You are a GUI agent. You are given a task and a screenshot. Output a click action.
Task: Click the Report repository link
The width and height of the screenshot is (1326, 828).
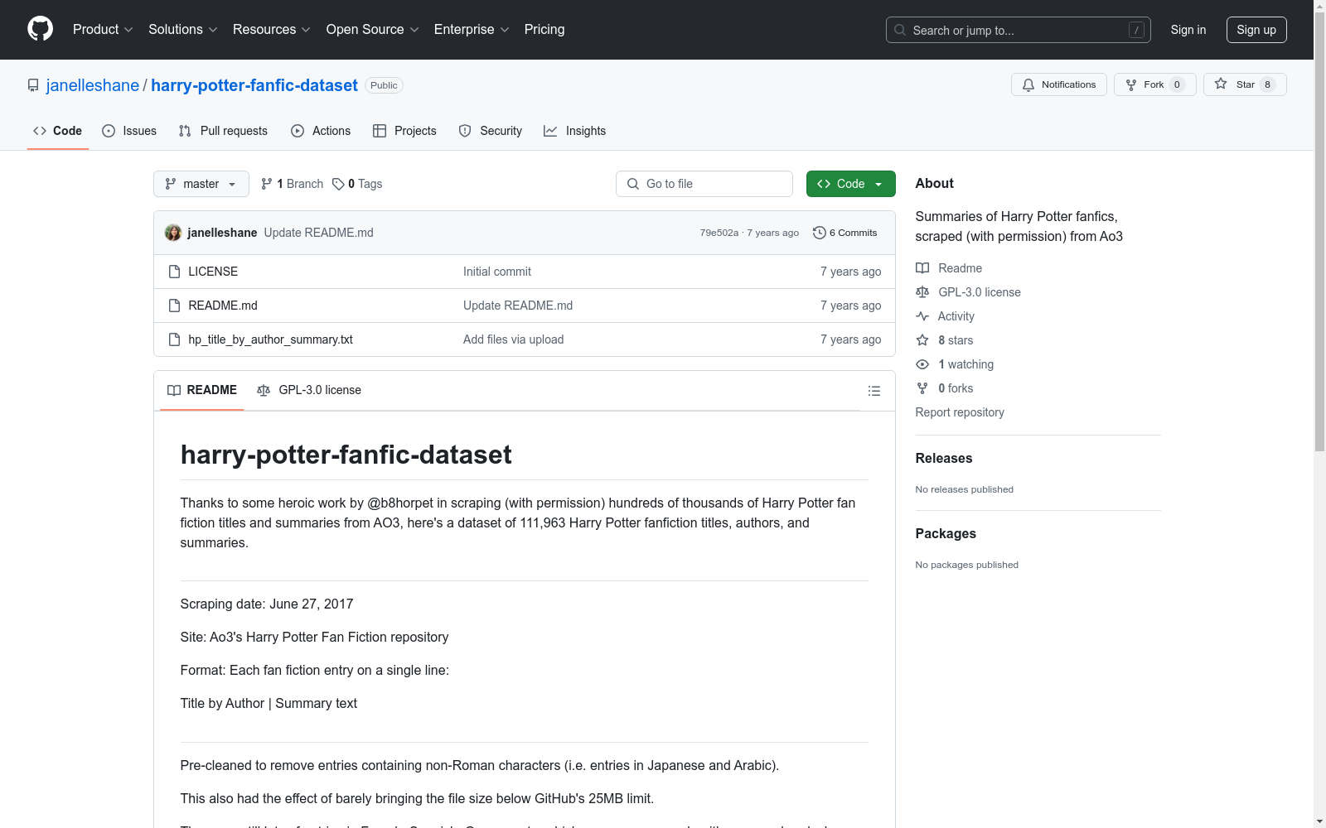click(960, 412)
